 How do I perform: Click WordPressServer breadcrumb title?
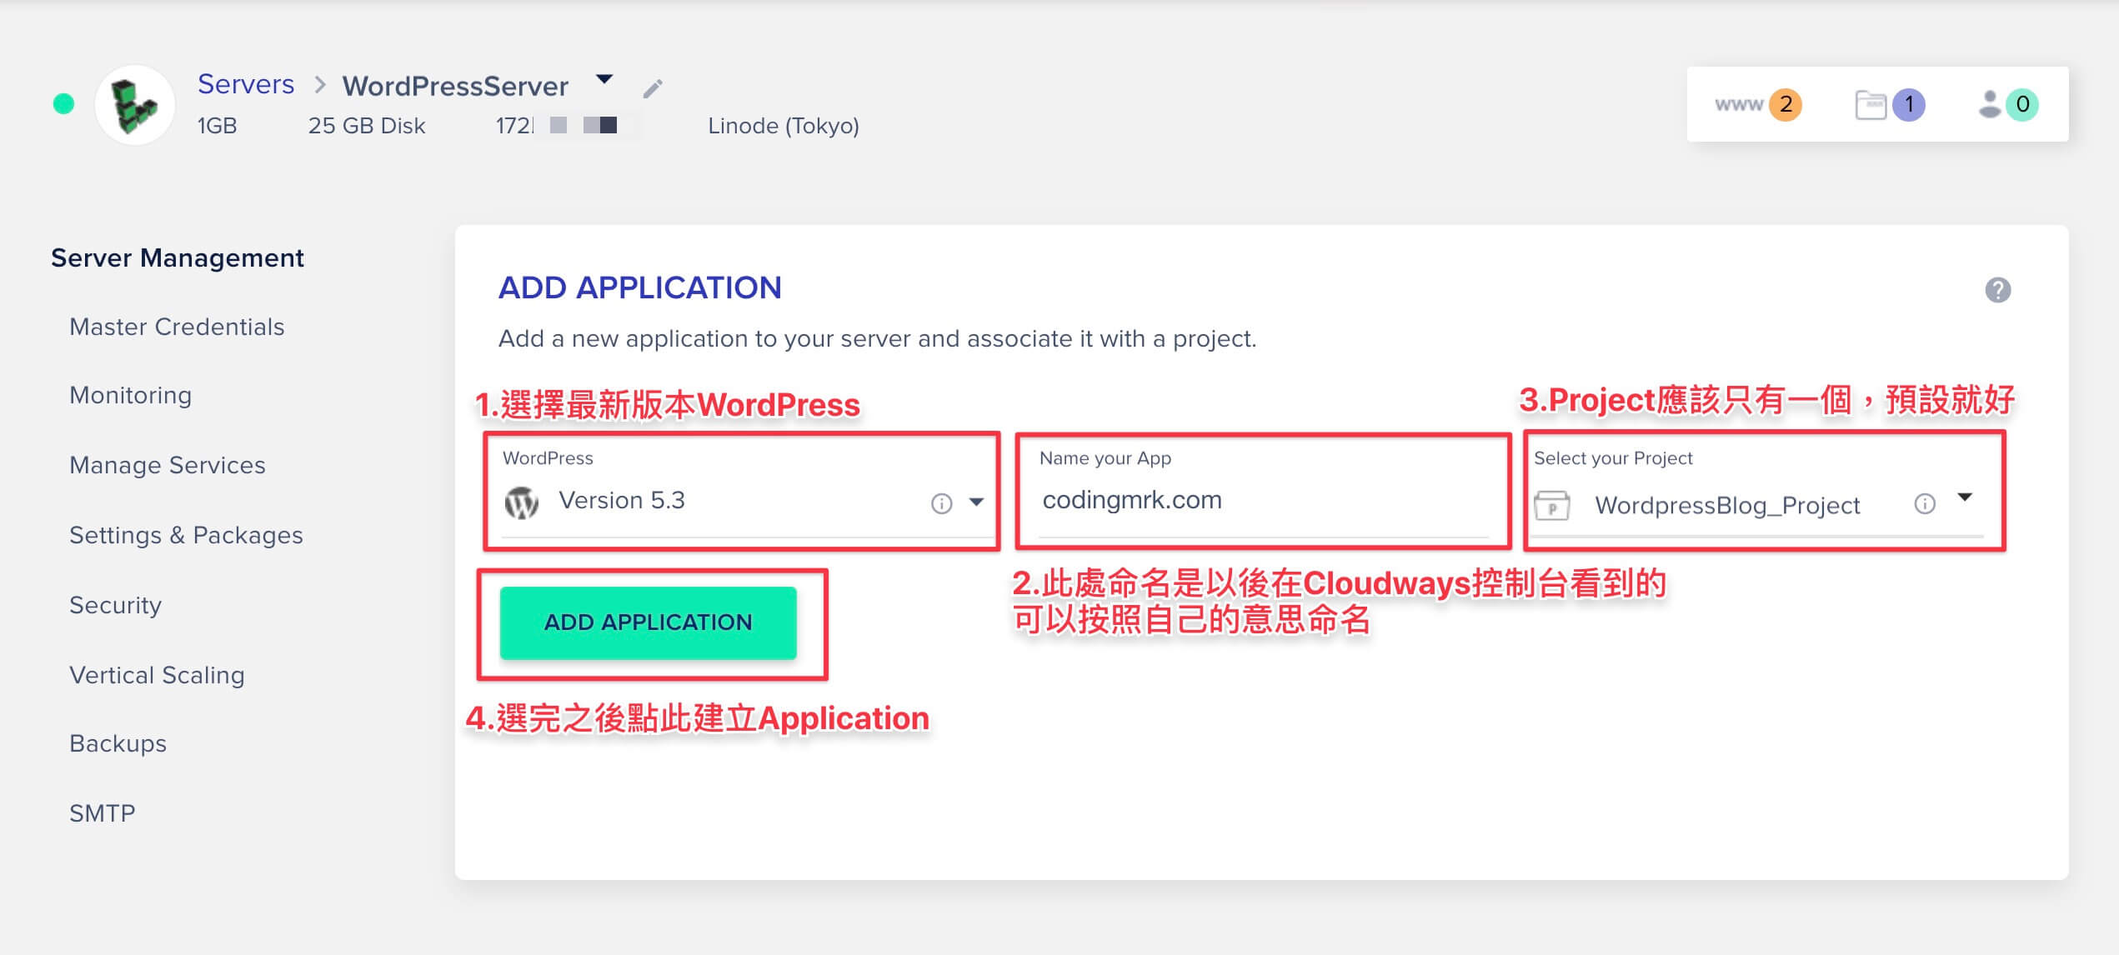coord(455,86)
